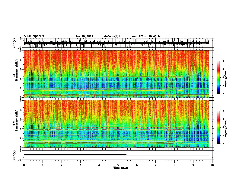
Task: Click the "ch.1(V)" waveform axis label
Action: click(14, 43)
